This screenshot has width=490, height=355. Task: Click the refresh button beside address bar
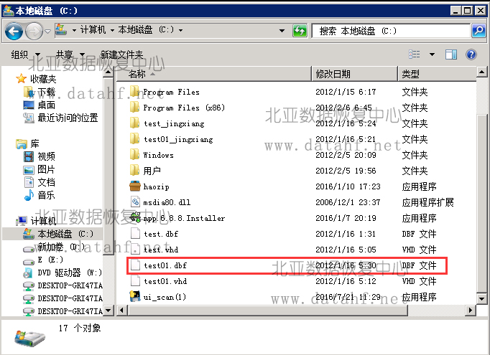coord(300,31)
